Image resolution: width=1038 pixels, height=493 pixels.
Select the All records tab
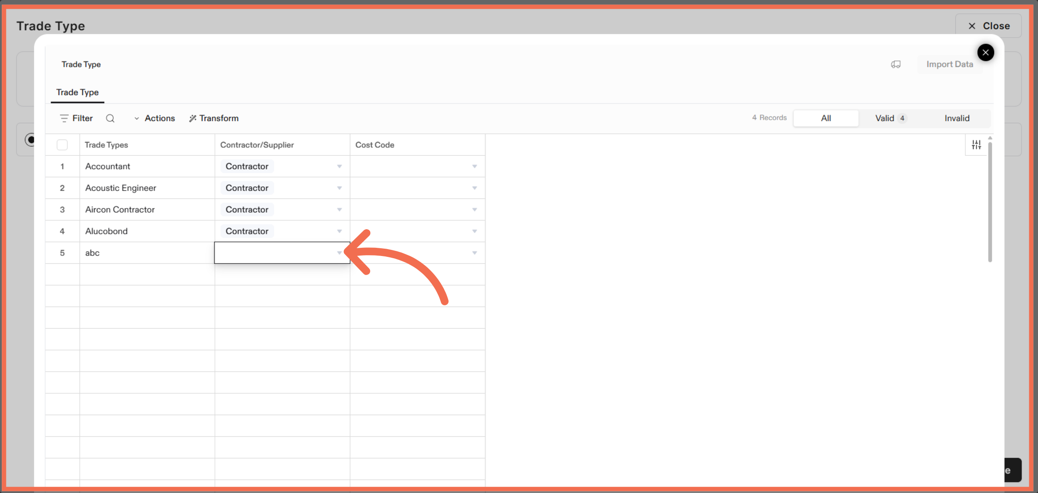(x=826, y=118)
